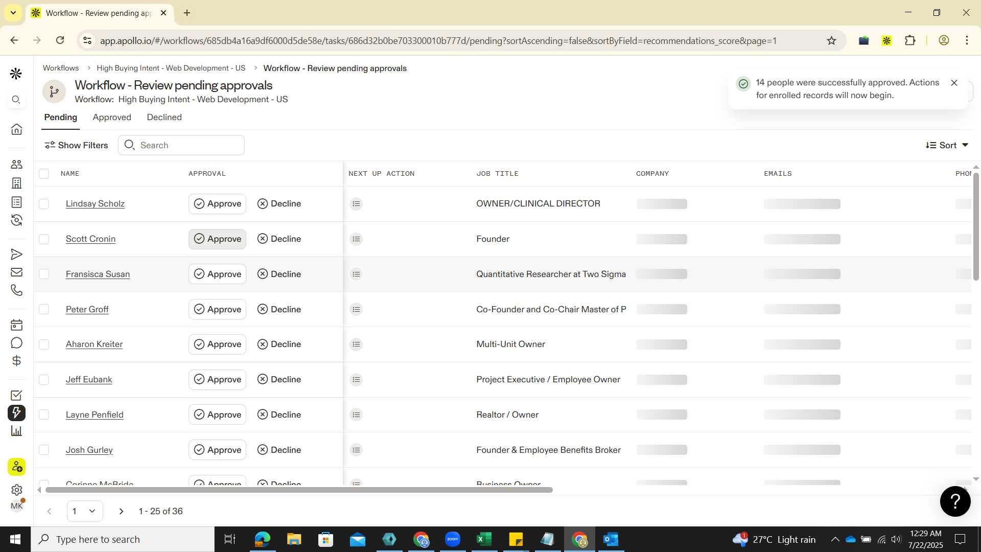Bookmark this page with the star icon

[831, 40]
